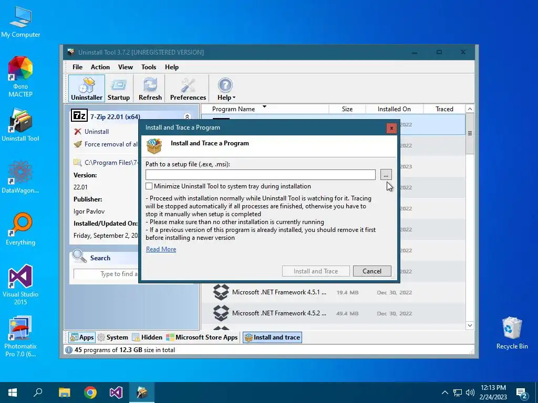Open the notification center icon

point(522,393)
